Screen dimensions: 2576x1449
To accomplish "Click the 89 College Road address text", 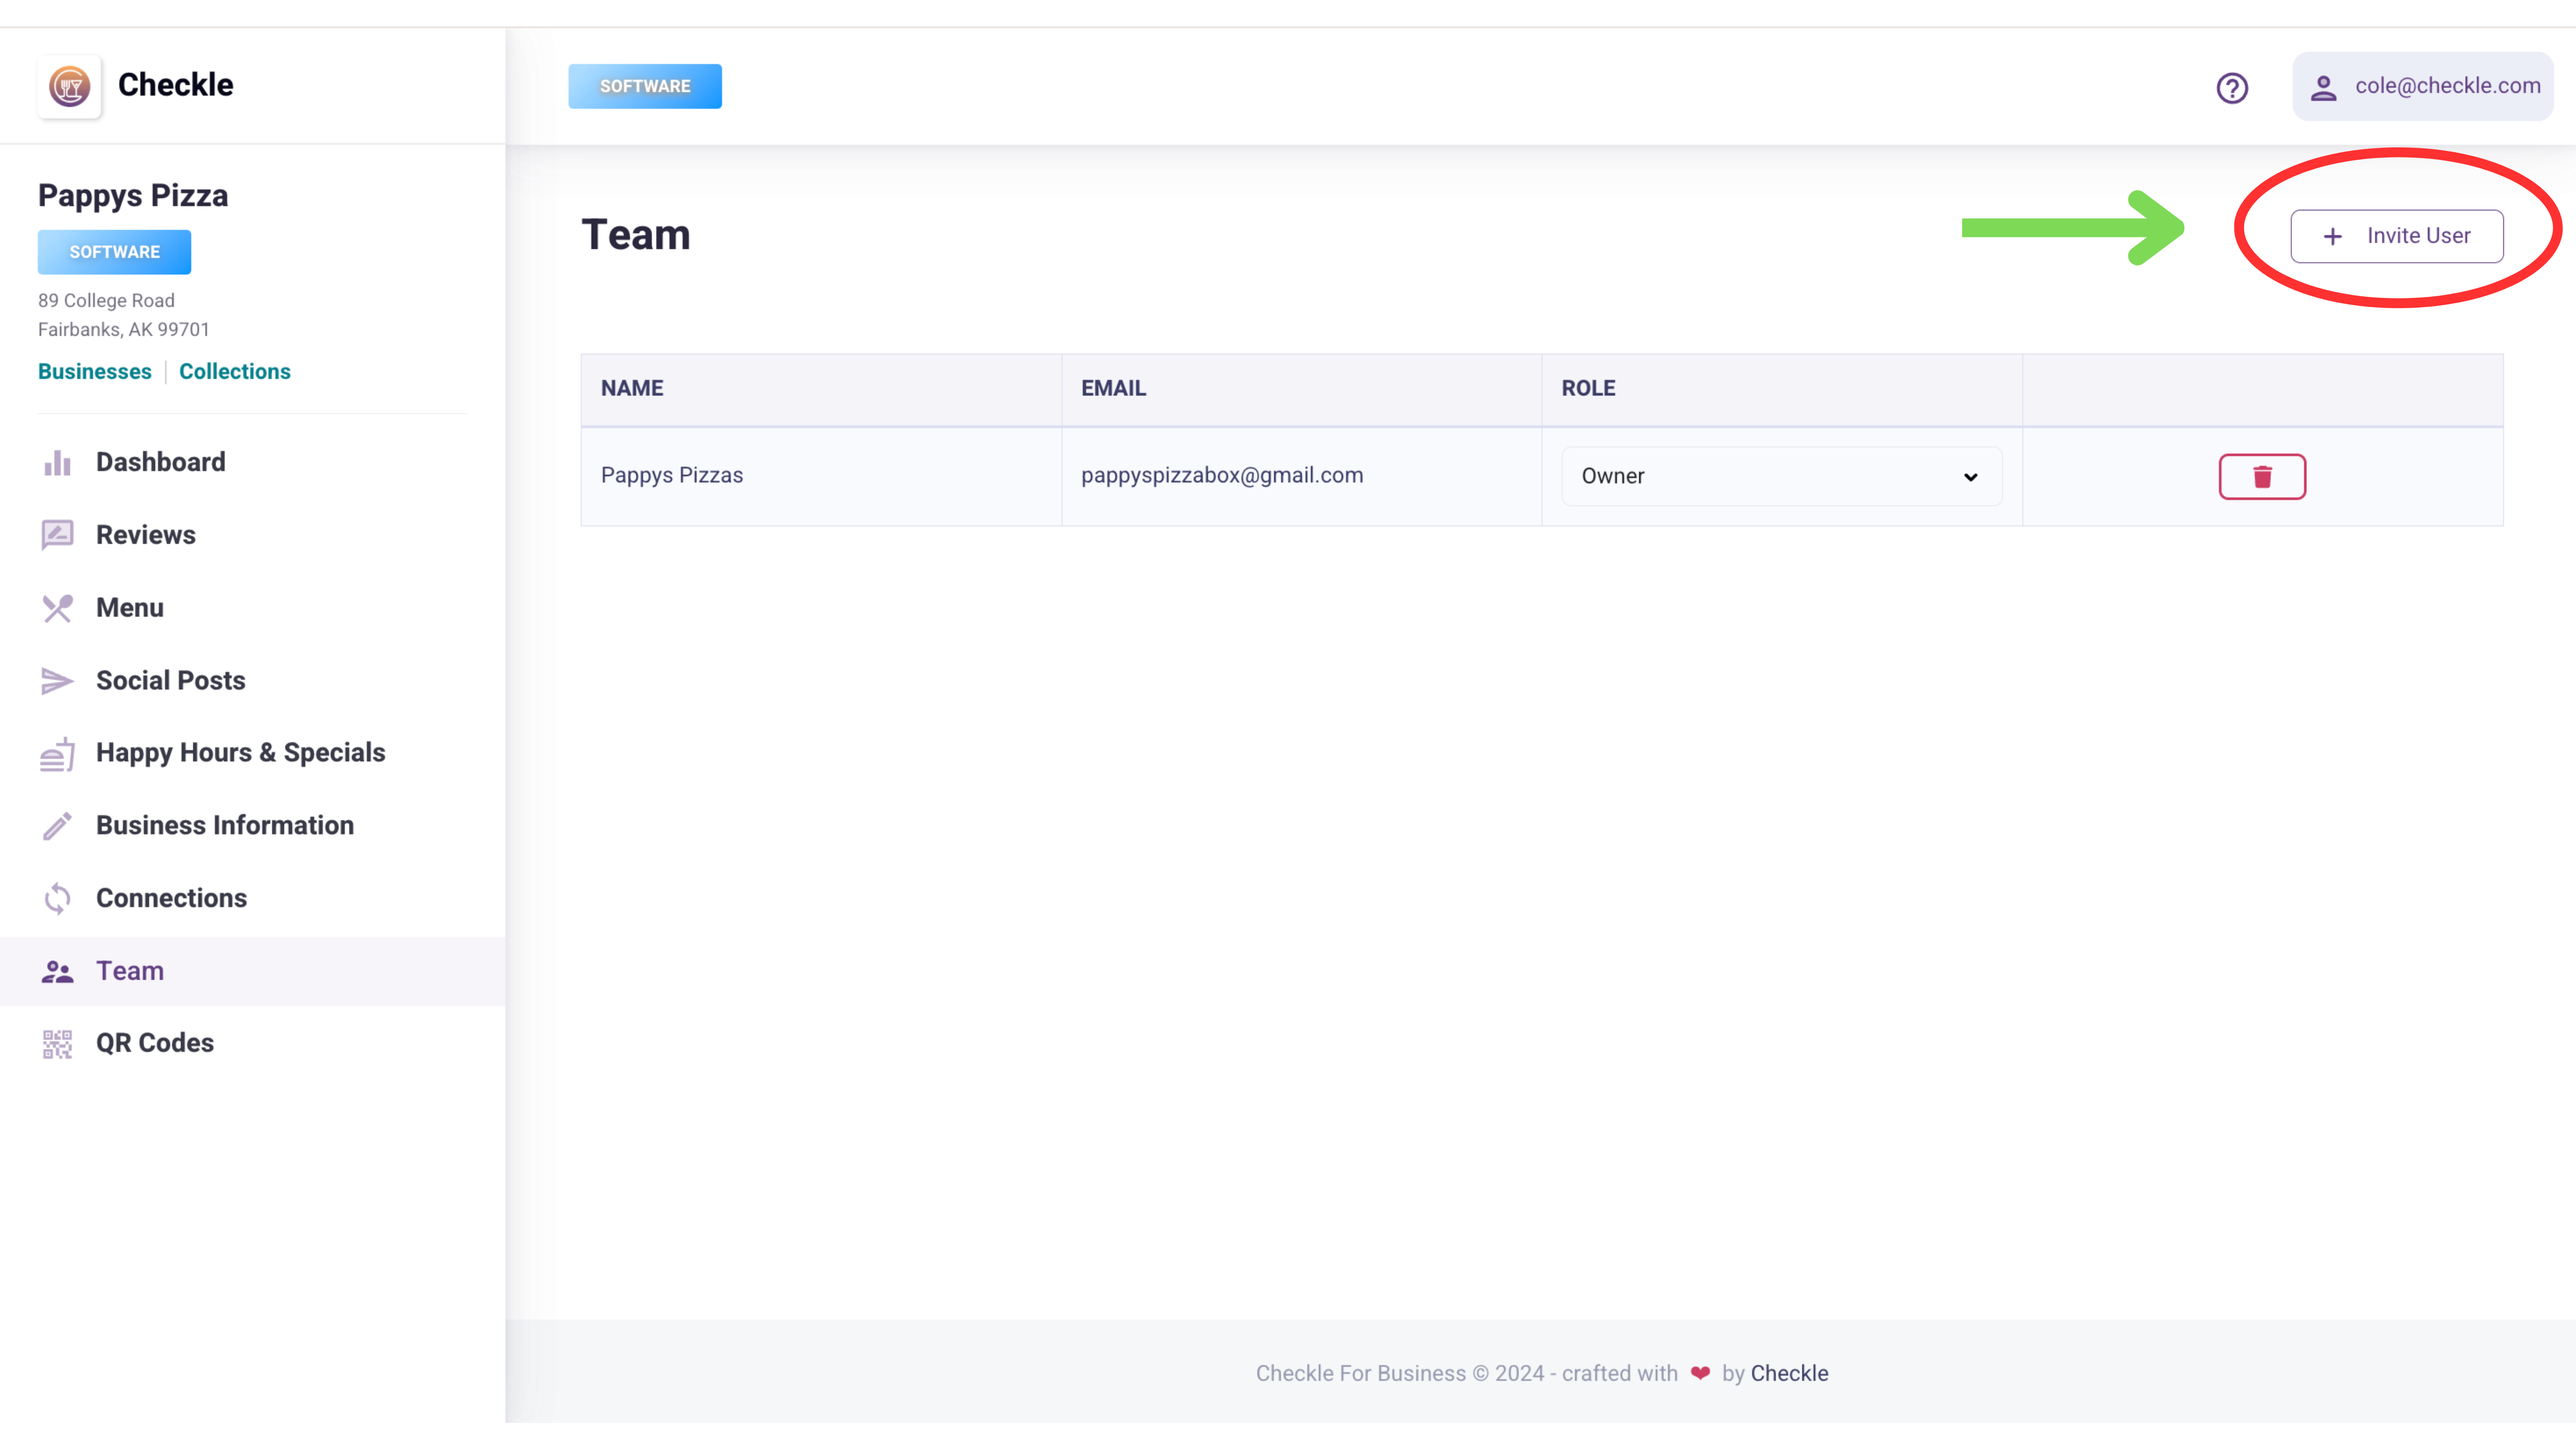I will coord(106,300).
